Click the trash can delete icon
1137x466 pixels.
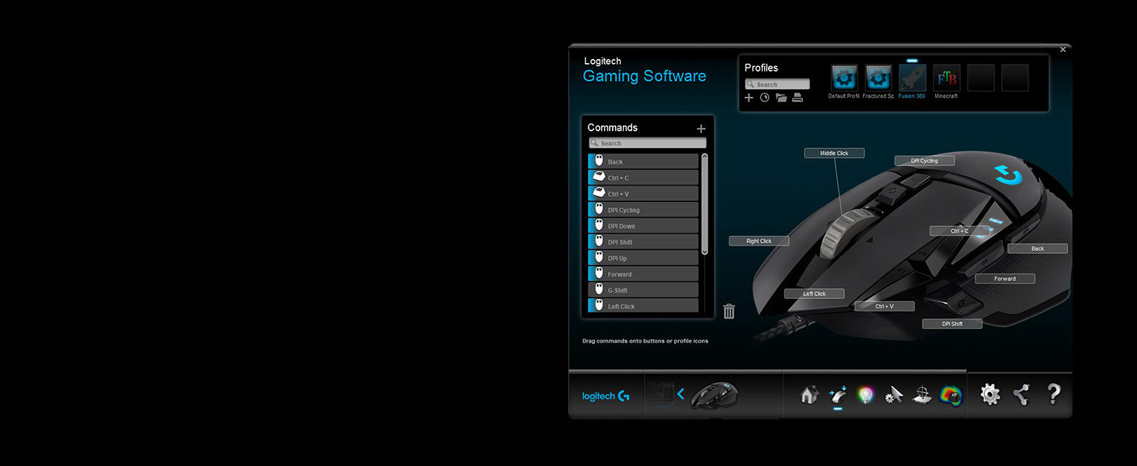pyautogui.click(x=728, y=311)
